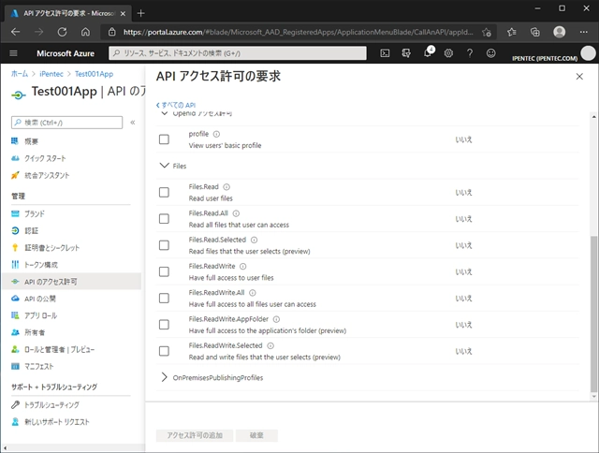
Task: Show info for Files.Read permission
Action: pos(226,187)
